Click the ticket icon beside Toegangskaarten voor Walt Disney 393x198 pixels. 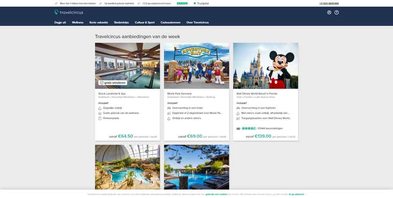click(238, 118)
